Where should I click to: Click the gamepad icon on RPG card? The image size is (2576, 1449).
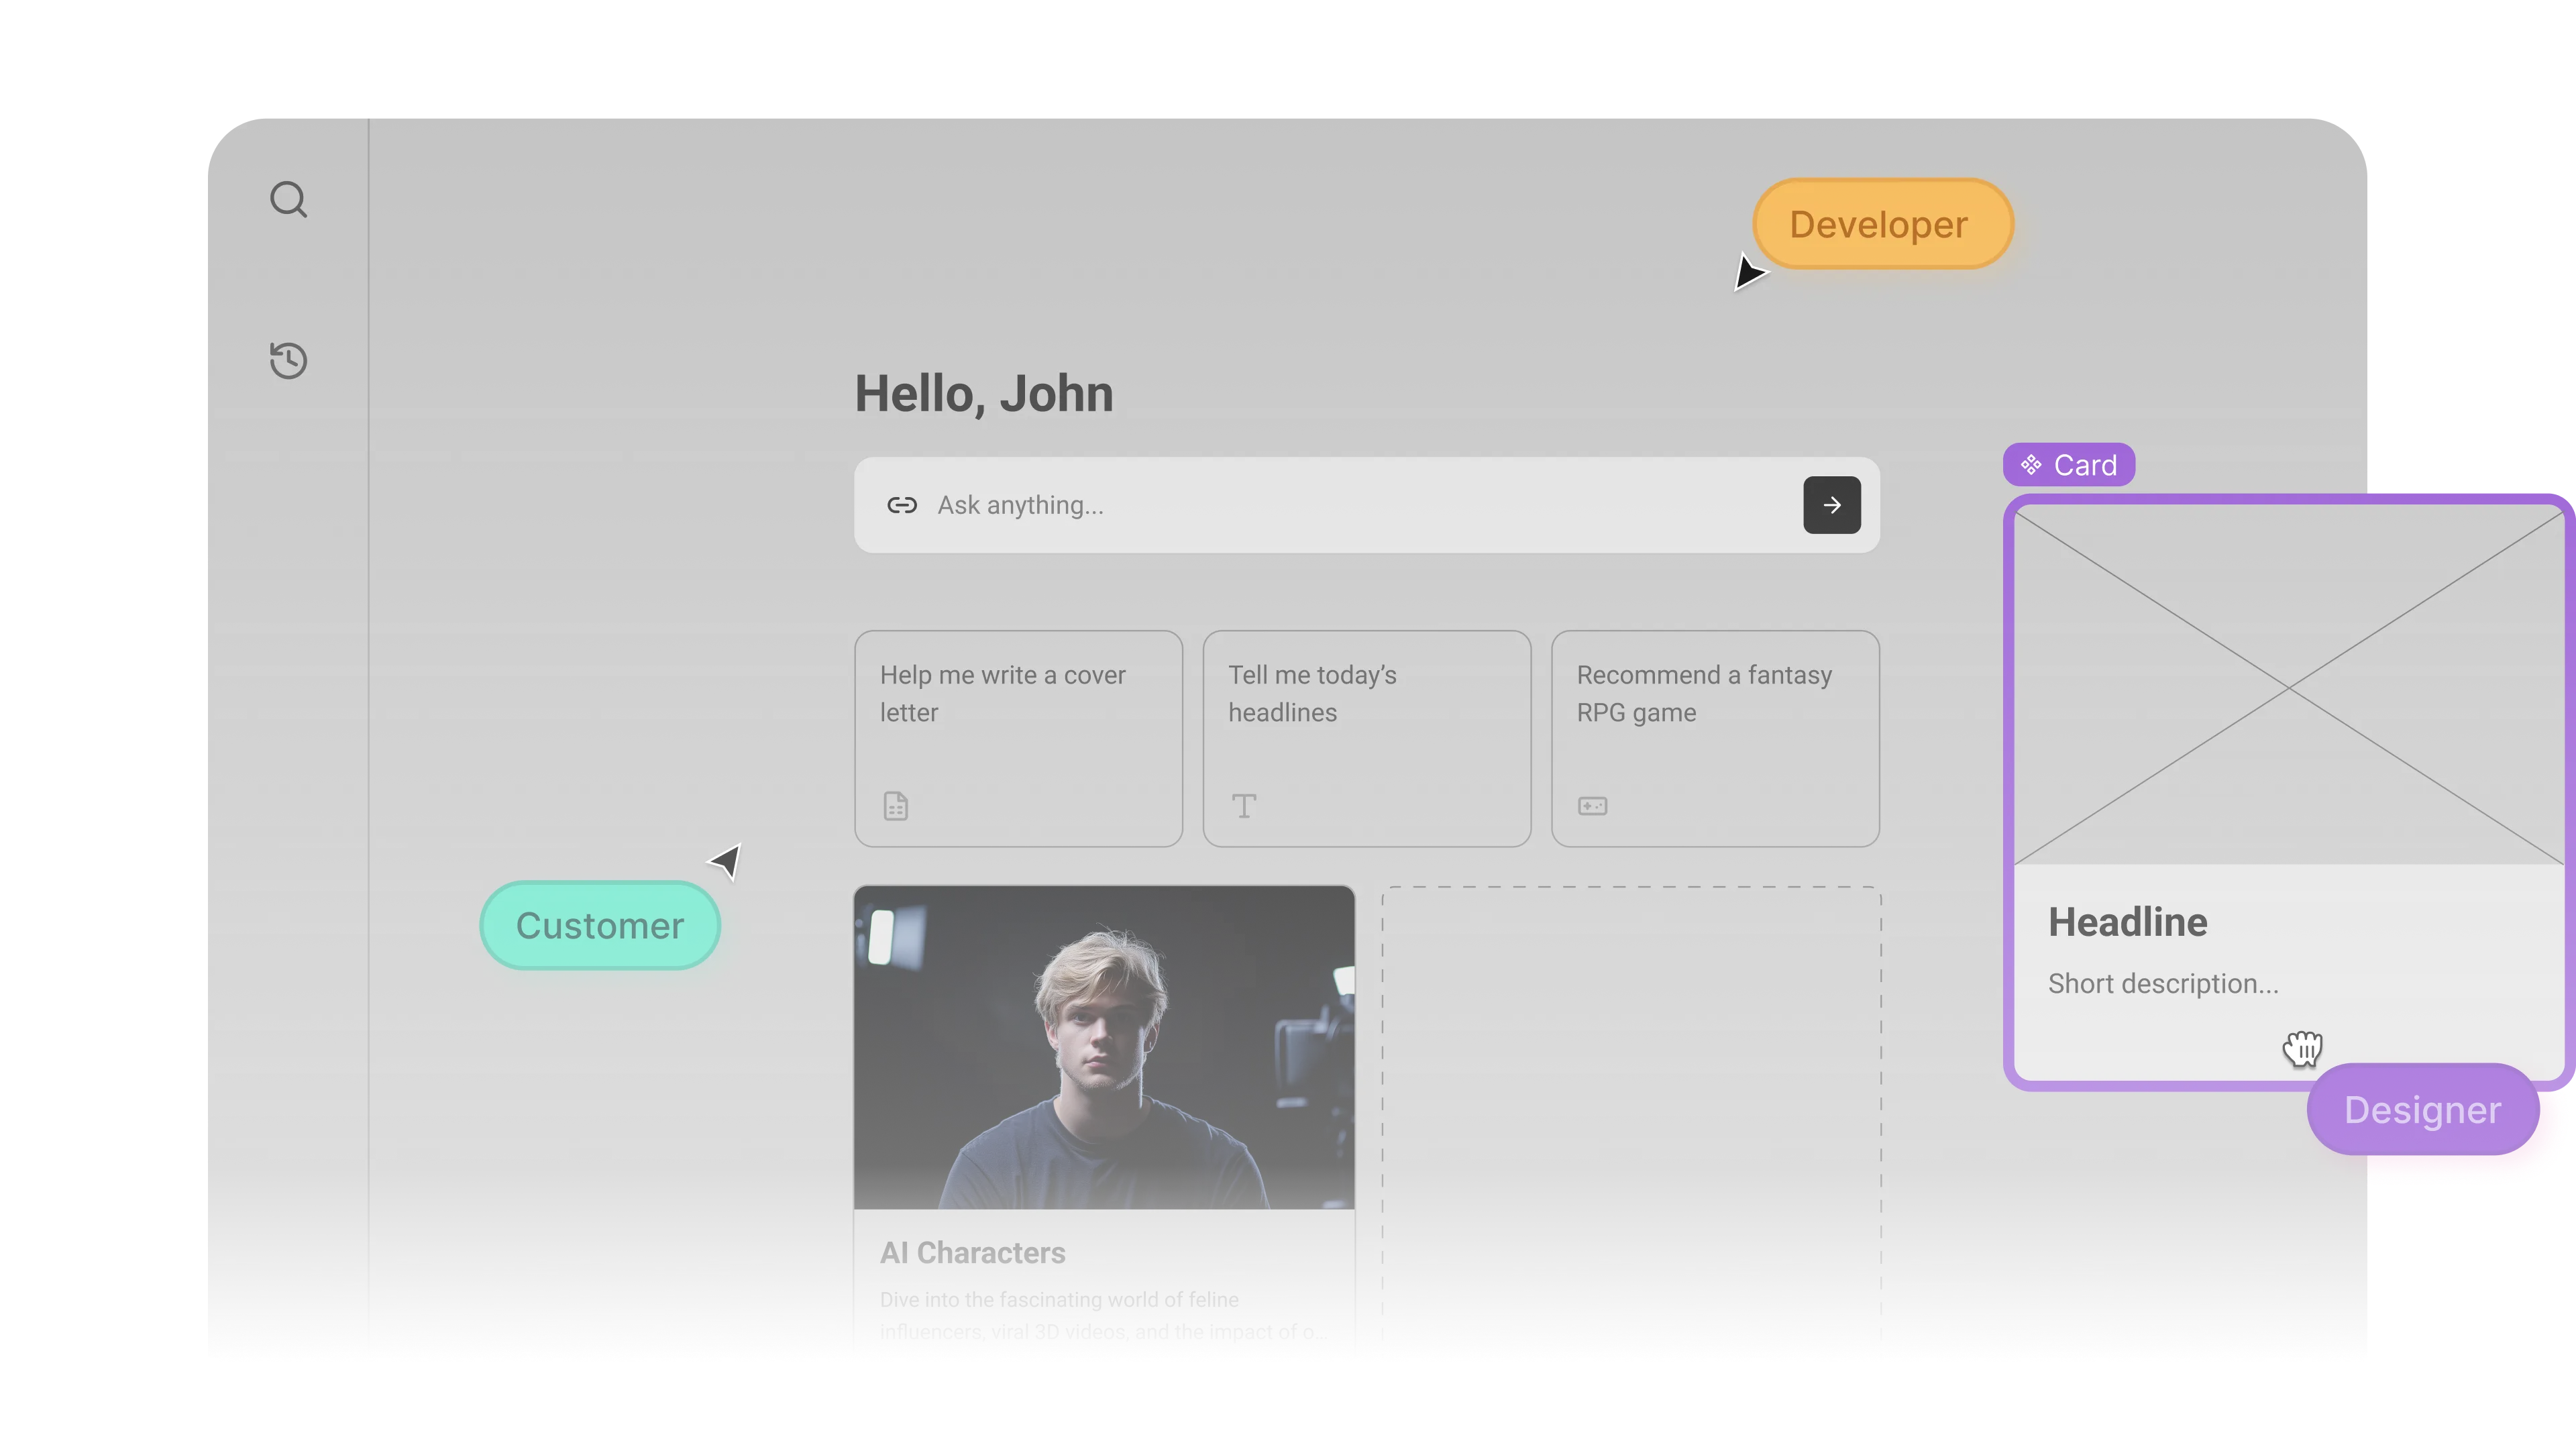coord(1592,806)
